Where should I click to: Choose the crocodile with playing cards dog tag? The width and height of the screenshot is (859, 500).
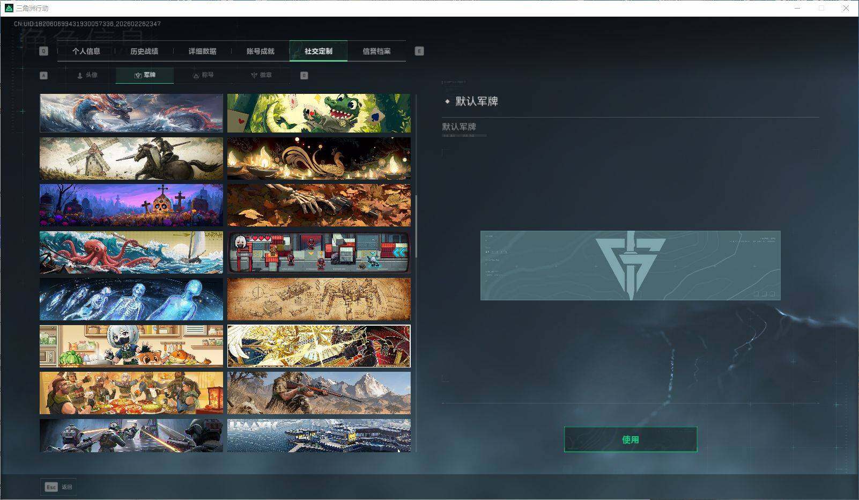[x=319, y=113]
